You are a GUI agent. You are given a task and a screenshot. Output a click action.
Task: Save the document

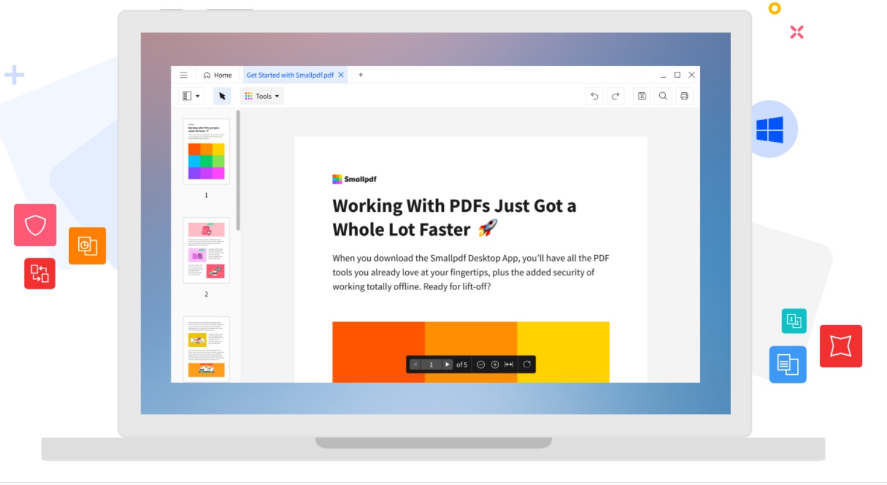(642, 96)
